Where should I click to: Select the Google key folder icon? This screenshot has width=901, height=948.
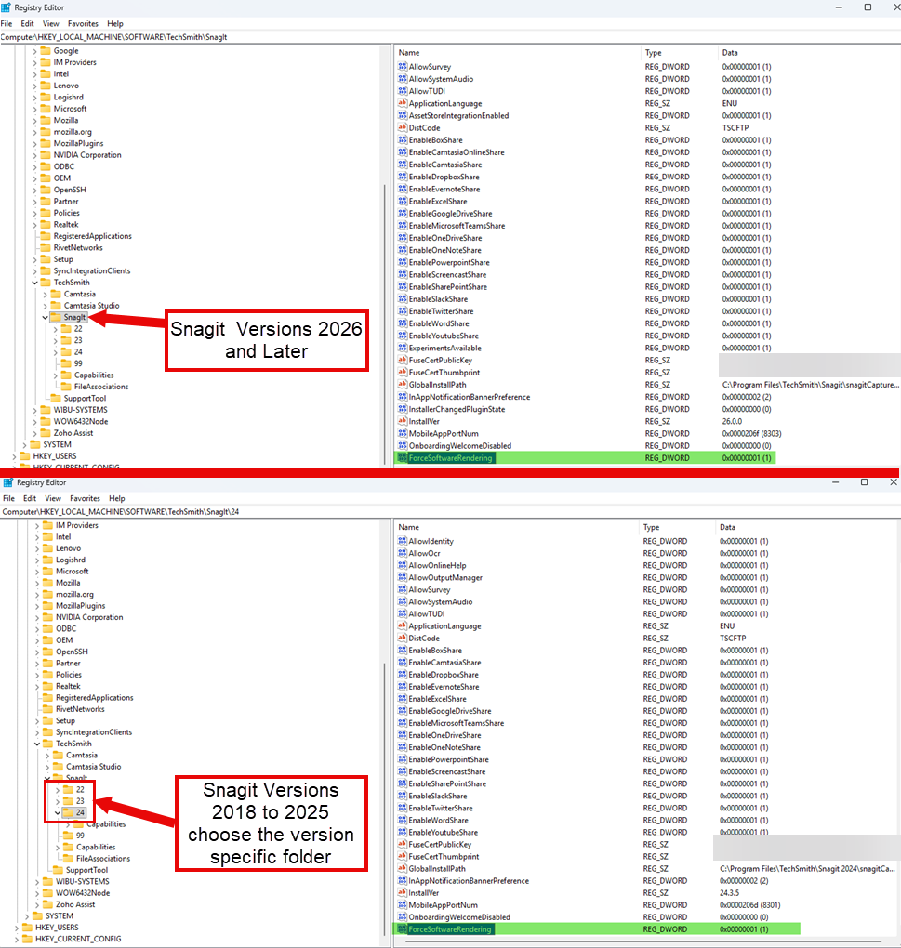click(x=46, y=51)
